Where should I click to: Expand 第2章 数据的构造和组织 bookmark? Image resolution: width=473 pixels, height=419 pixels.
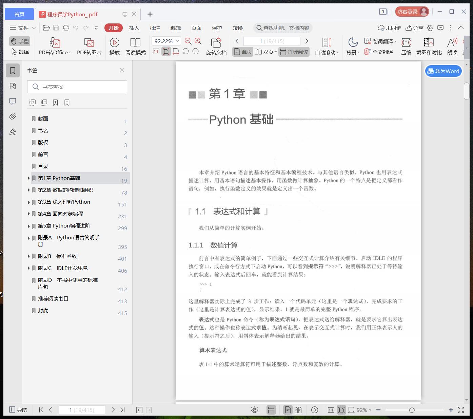click(x=29, y=190)
